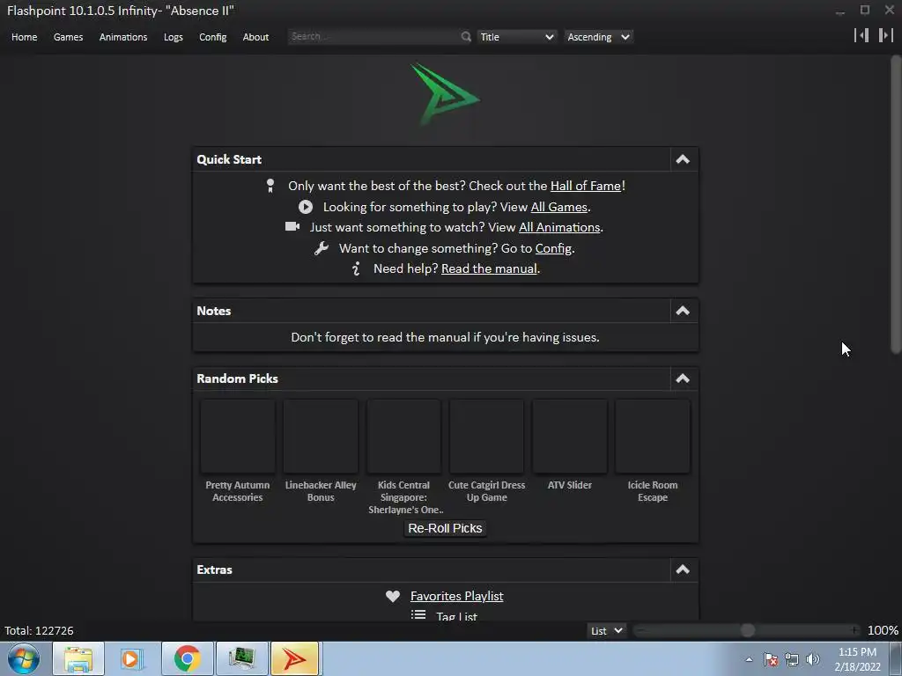The image size is (902, 676).
Task: Collapse the Random Picks section
Action: (683, 378)
